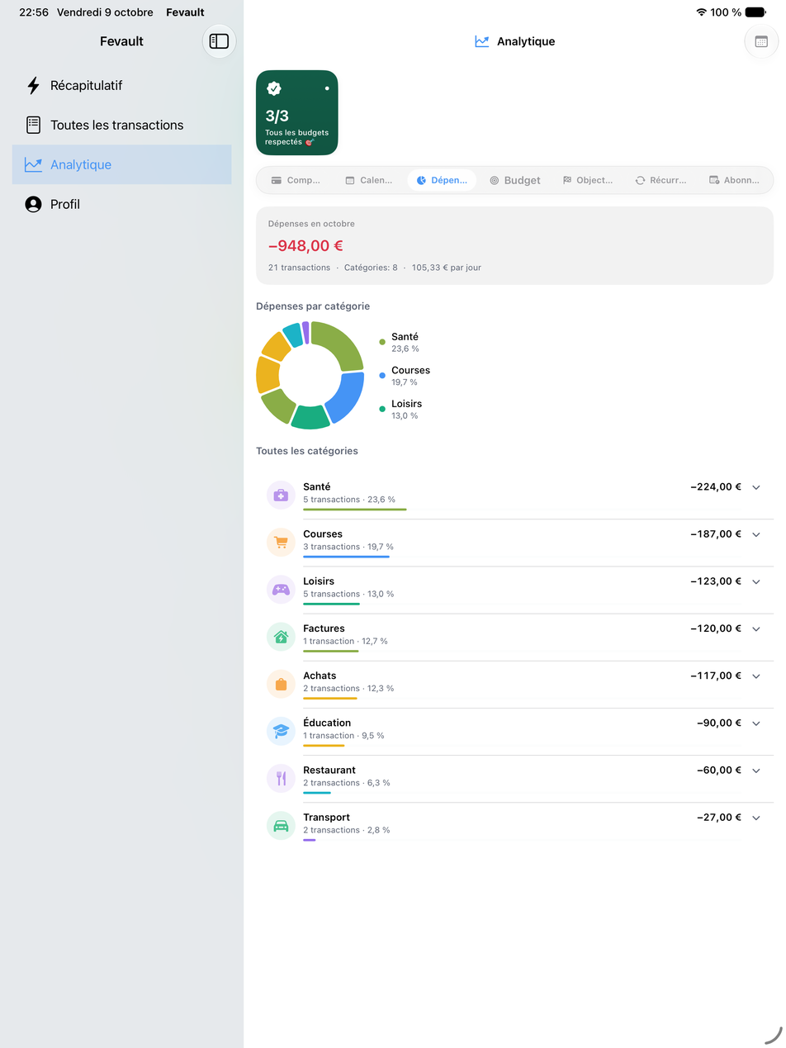Select Analytique in the sidebar
This screenshot has height=1048, width=786.
pos(121,164)
